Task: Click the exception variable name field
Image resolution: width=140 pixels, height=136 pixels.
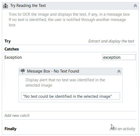Action: (x=119, y=57)
